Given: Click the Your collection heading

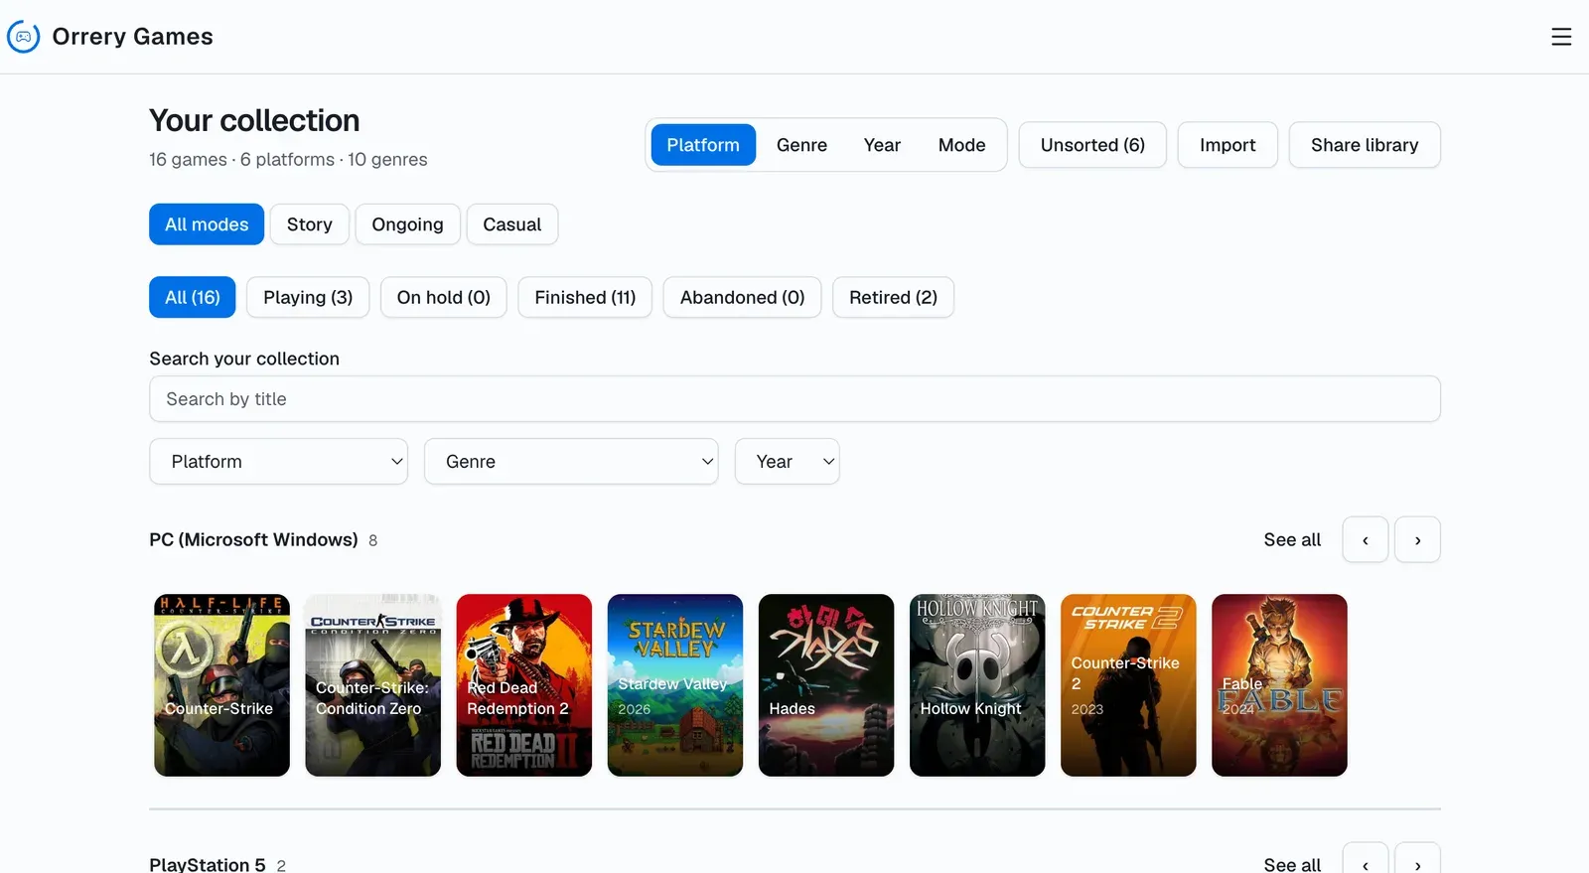Looking at the screenshot, I should pyautogui.click(x=254, y=120).
